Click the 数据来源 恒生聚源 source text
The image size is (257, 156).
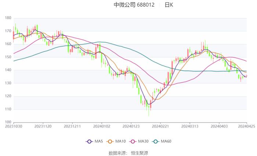[128, 153]
